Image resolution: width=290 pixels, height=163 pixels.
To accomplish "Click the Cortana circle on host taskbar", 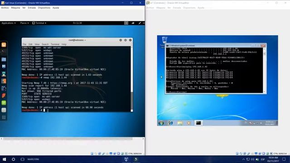I will coord(13,159).
